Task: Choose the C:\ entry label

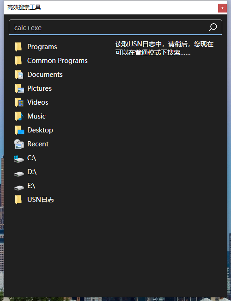Action: [31, 158]
